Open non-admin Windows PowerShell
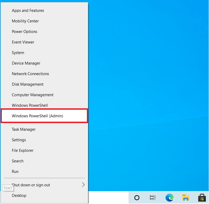 44,105
